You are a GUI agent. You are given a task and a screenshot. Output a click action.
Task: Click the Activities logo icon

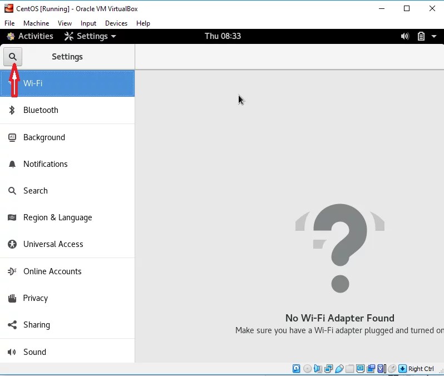(x=11, y=36)
